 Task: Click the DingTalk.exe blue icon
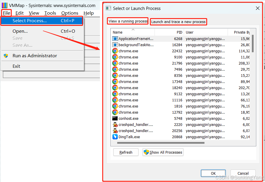tap(115, 137)
